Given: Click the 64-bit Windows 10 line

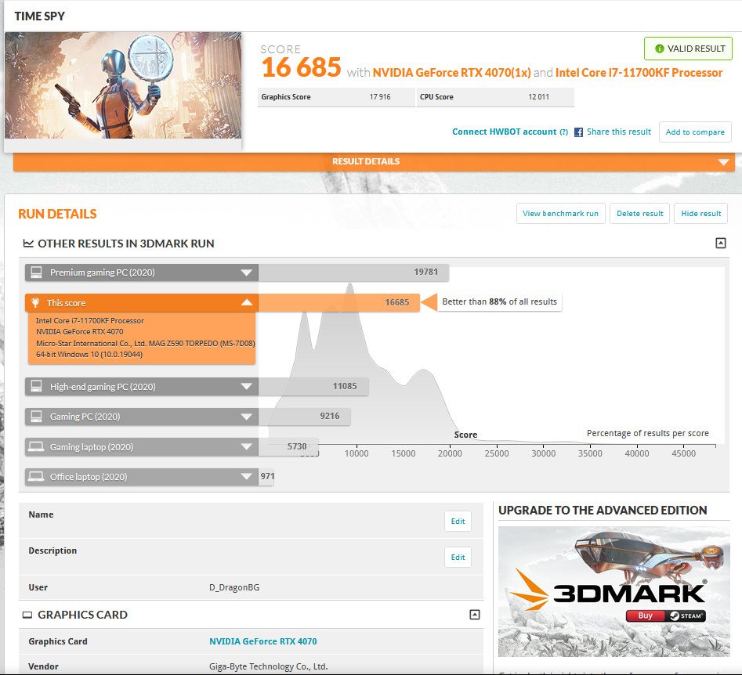Looking at the screenshot, I should point(89,354).
